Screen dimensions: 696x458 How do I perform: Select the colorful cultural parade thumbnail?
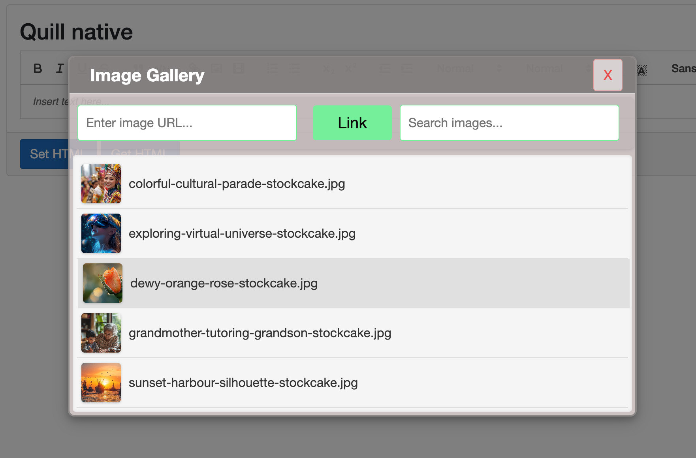101,184
